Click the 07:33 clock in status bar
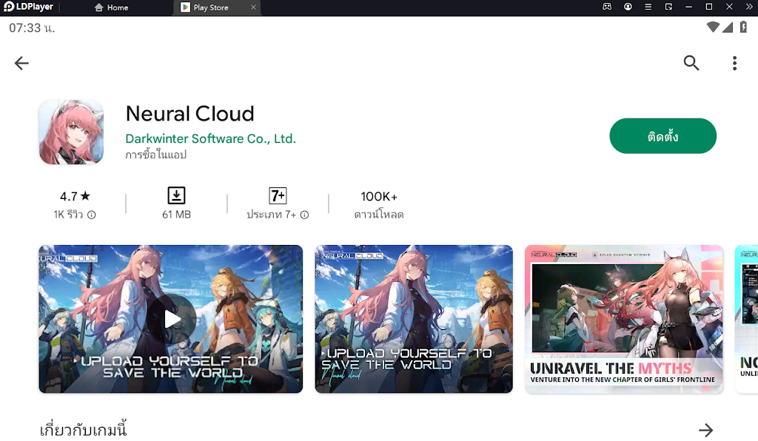This screenshot has width=758, height=441. pyautogui.click(x=32, y=28)
